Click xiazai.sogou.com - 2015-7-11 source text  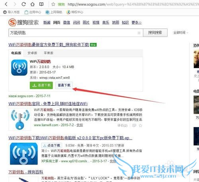coord(29,96)
